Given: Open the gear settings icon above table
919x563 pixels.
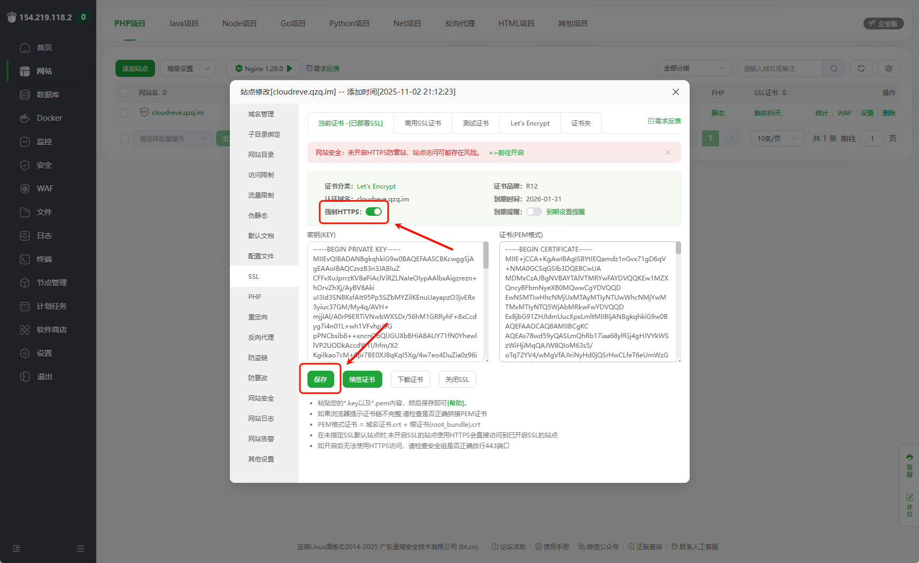Looking at the screenshot, I should click(889, 68).
